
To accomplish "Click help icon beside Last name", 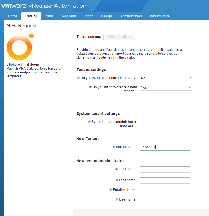I will [117, 180].
